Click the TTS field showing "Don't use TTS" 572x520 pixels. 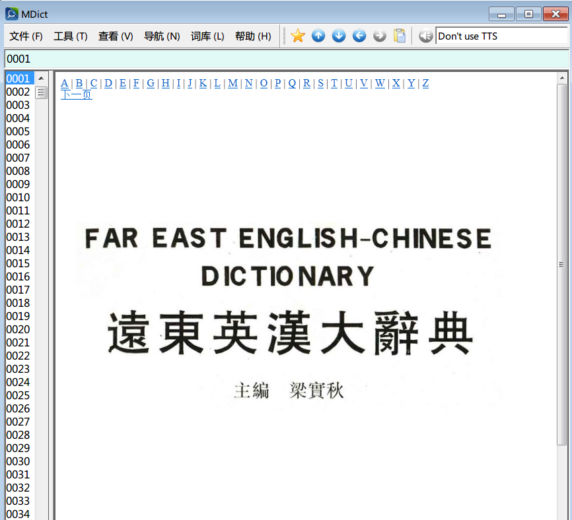(501, 36)
